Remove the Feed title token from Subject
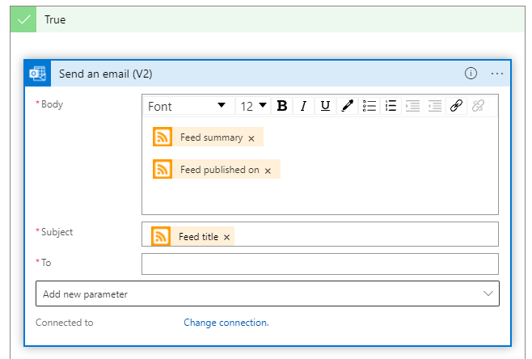Screen dimensions: 532x359 click(226, 237)
